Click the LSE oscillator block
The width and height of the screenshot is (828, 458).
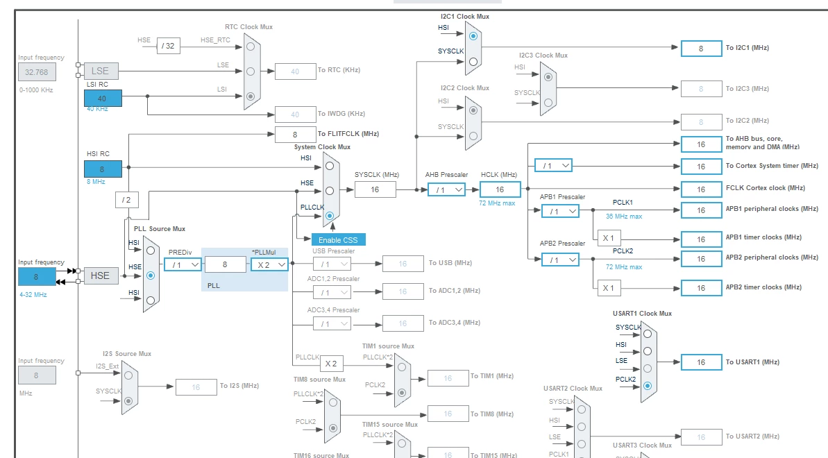101,71
